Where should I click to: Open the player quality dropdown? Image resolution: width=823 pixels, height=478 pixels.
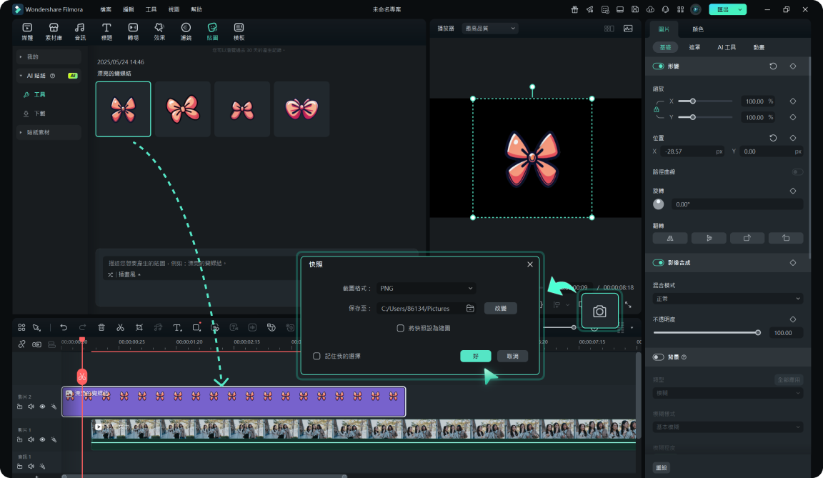coord(489,29)
